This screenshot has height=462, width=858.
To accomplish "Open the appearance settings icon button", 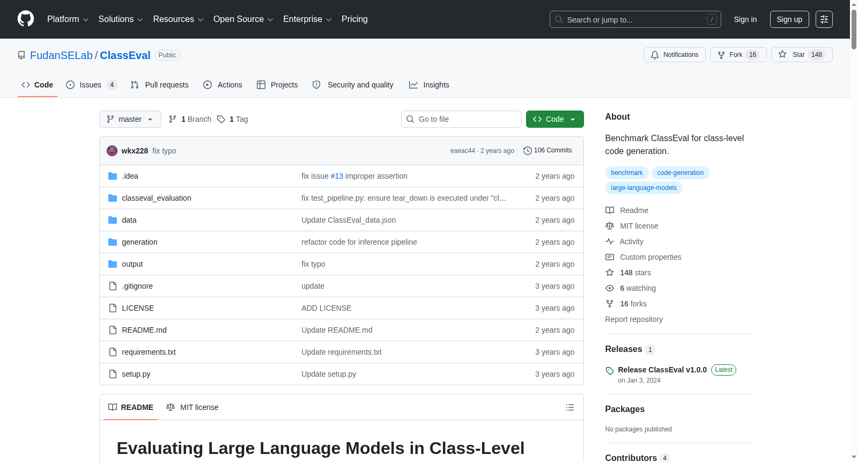I will point(824,19).
